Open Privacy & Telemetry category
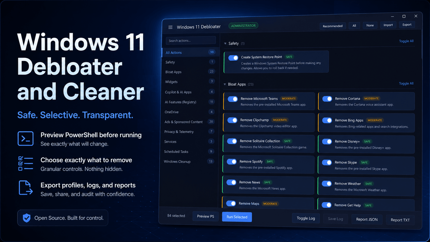430x242 pixels. [x=189, y=132]
